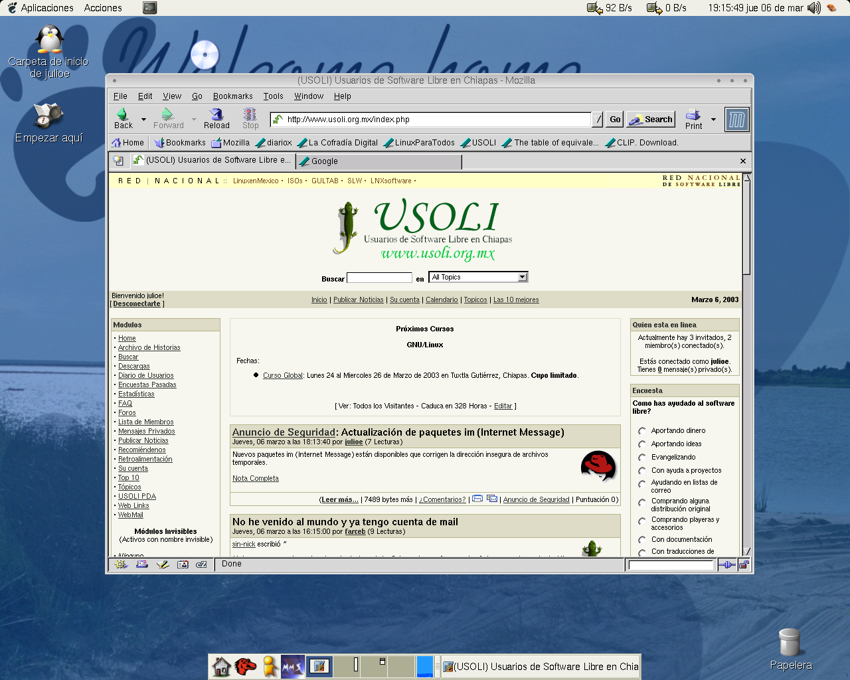Open the Acciones menu in the top panel

(103, 8)
